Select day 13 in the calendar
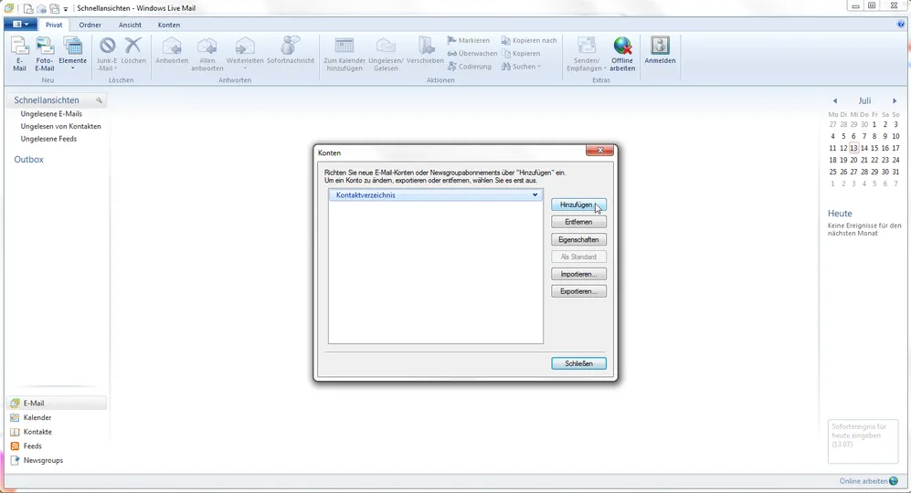This screenshot has height=493, width=911. (853, 148)
